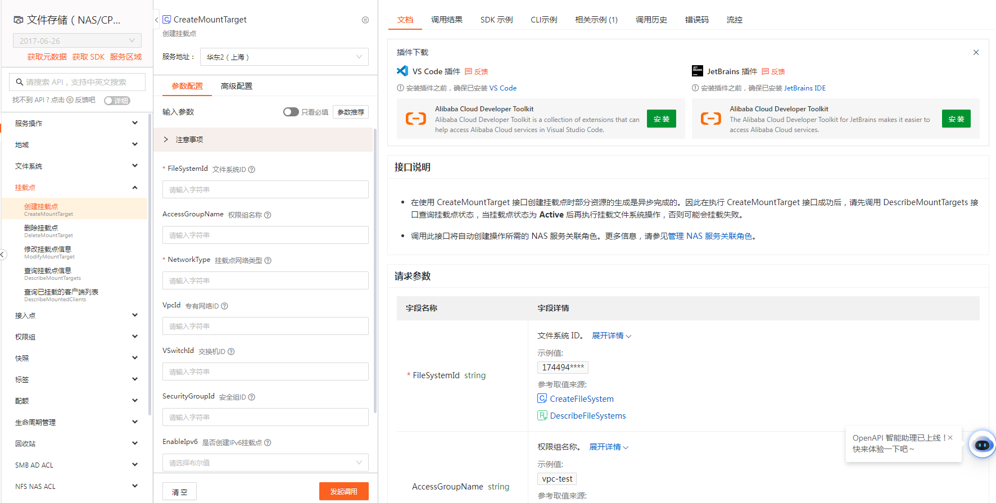Click help icon next to VpcId 专有网络ID
The image size is (996, 503).
click(225, 306)
